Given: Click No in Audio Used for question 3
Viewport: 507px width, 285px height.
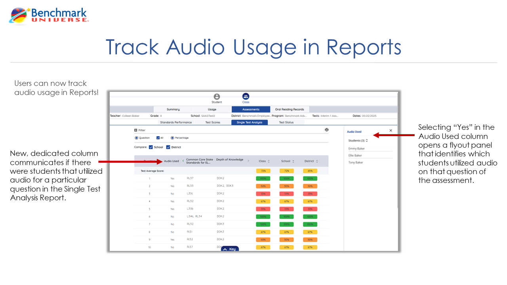Looking at the screenshot, I should click(172, 194).
